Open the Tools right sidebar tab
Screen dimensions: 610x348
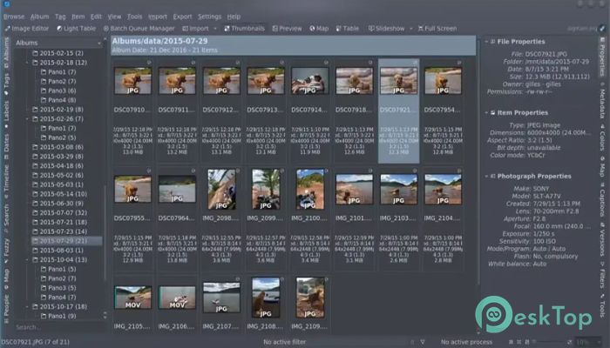click(602, 307)
